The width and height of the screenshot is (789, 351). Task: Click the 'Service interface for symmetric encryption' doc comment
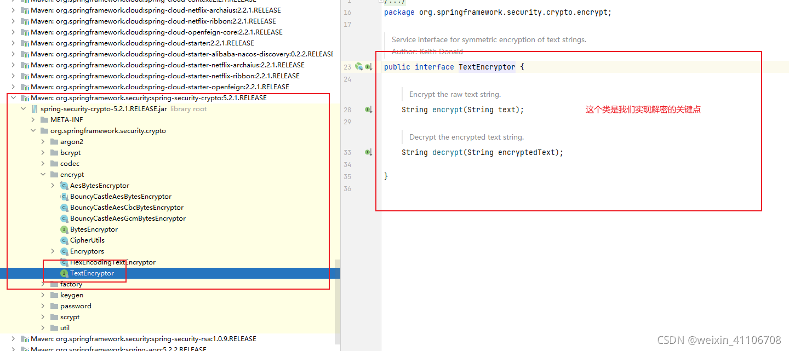489,39
